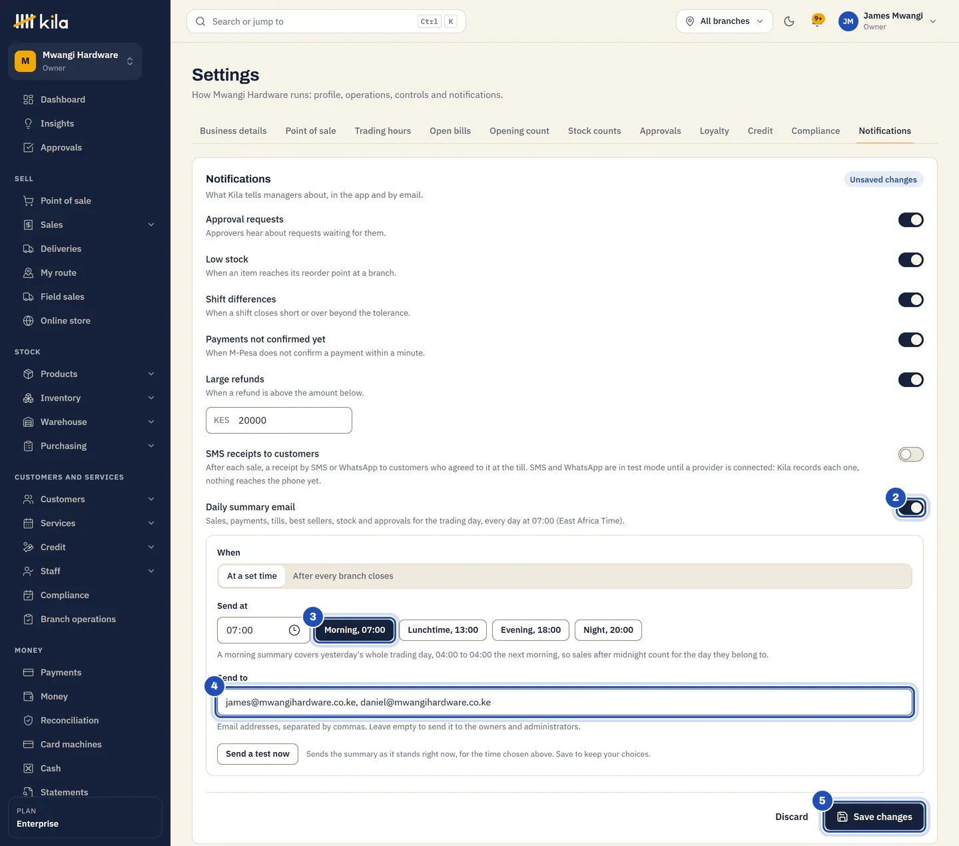
Task: Go to the Loyalty settings tab
Action: (x=714, y=131)
